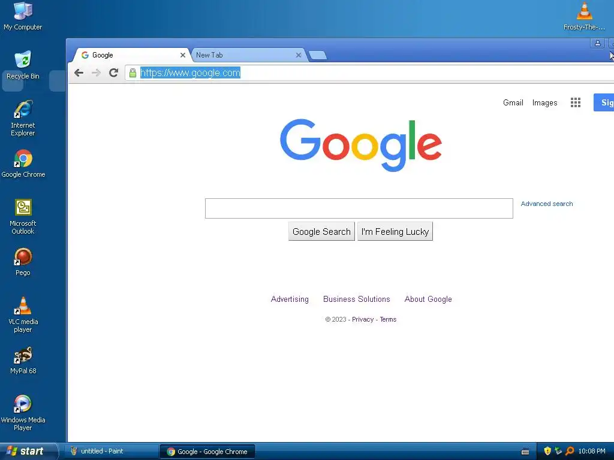
Task: Switch to the Google tab
Action: [x=131, y=55]
